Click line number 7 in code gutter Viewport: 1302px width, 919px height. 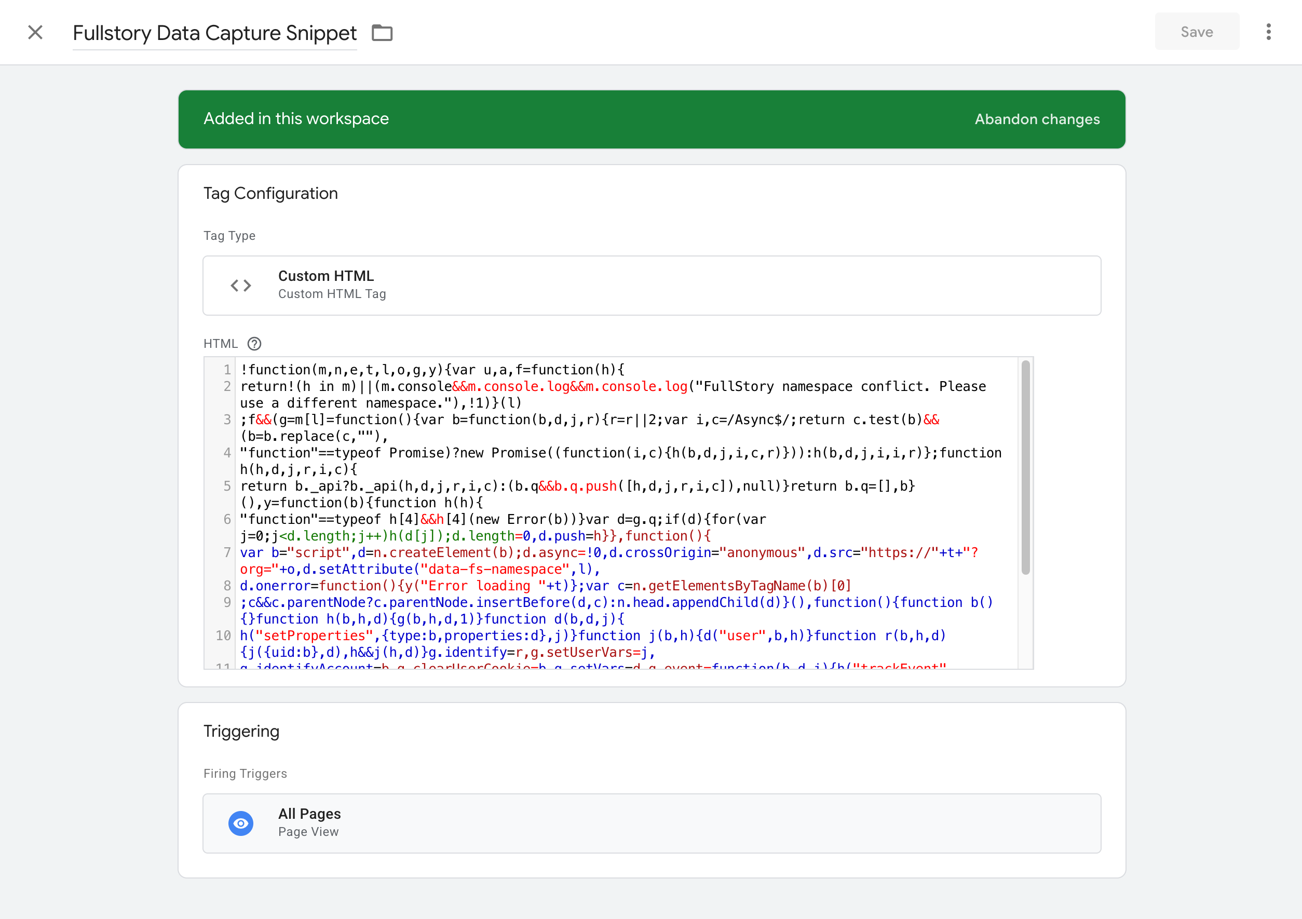227,552
